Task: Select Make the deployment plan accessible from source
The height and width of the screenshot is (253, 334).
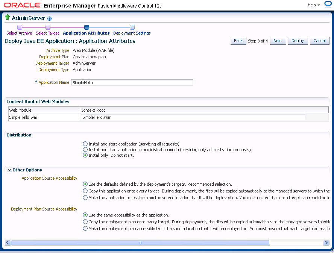Action: [x=85, y=229]
